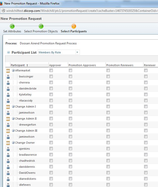
Task: Click the Aftermarket group scroll icon
Action: [8, 71]
